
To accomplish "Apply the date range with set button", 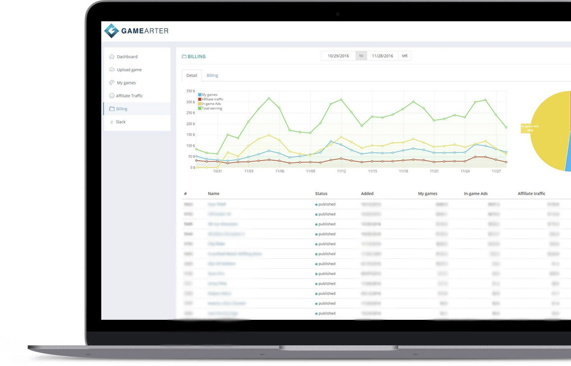I will tap(405, 56).
